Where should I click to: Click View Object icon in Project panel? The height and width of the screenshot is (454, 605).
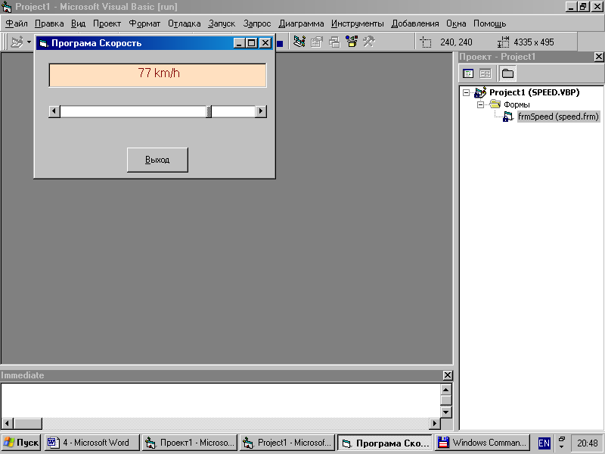[486, 73]
